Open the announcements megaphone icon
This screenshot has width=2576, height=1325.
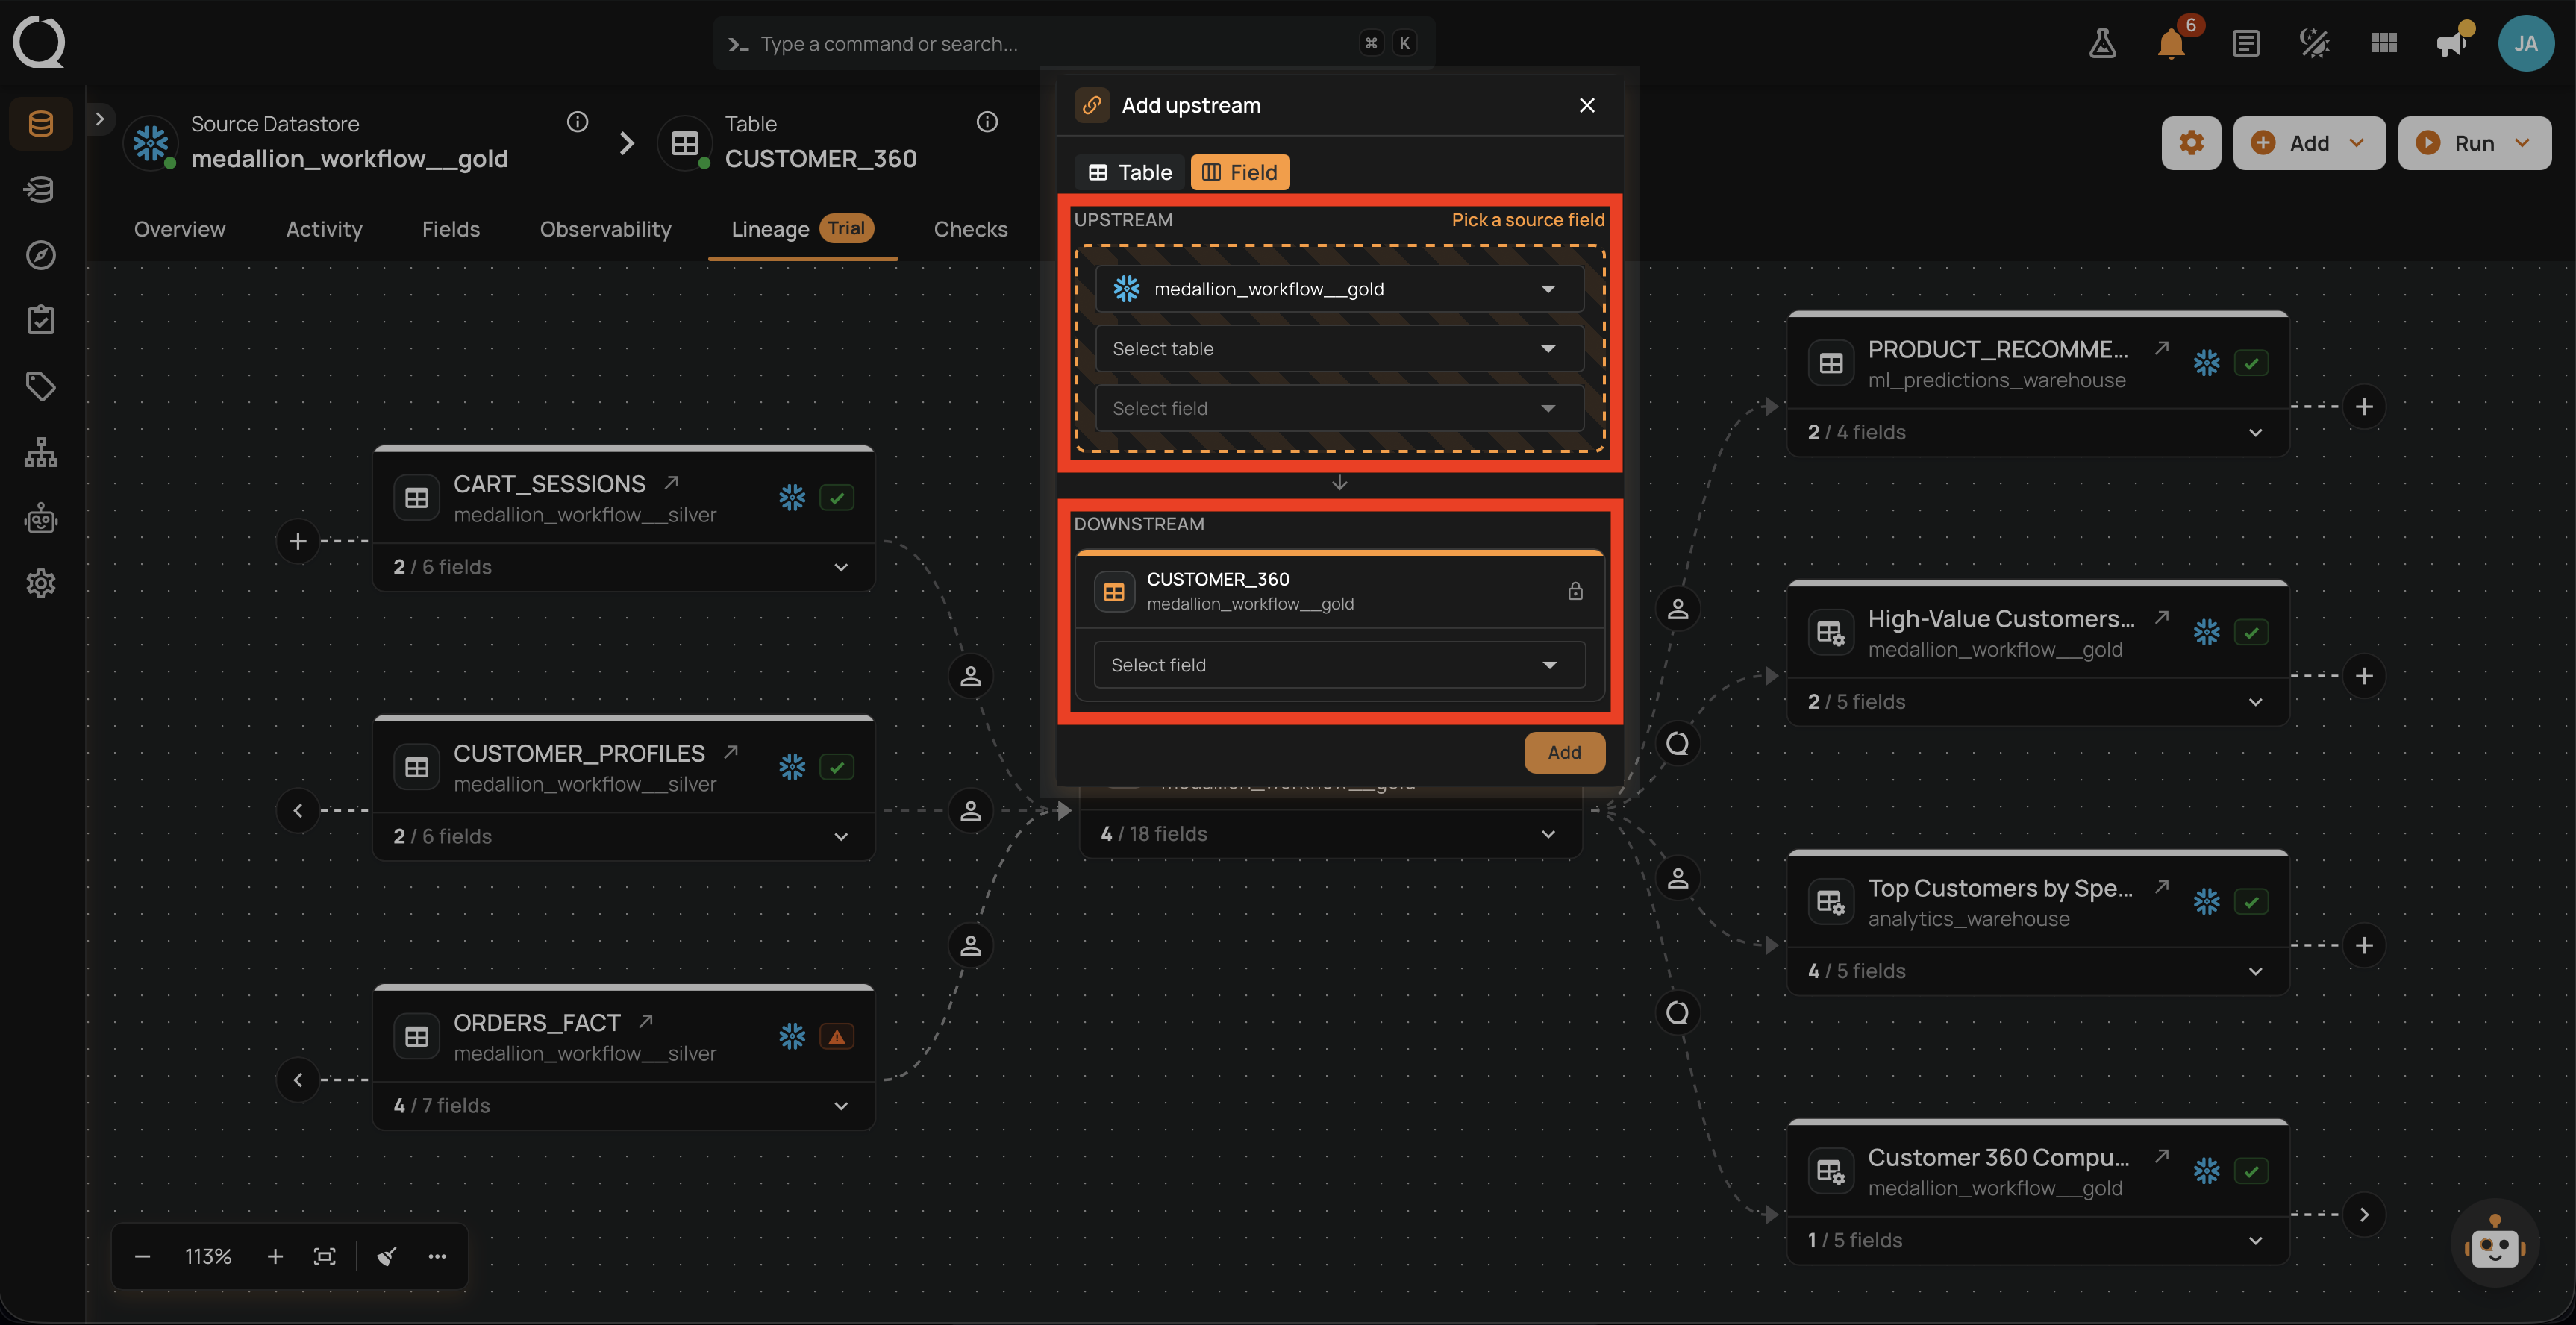click(x=2452, y=43)
